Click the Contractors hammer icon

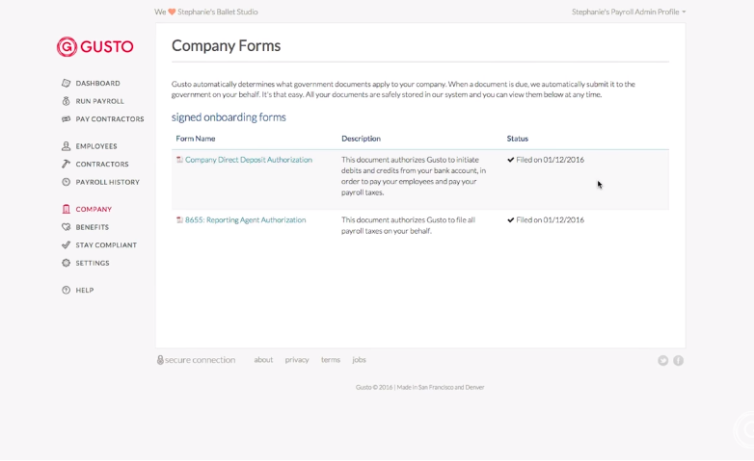click(x=66, y=164)
